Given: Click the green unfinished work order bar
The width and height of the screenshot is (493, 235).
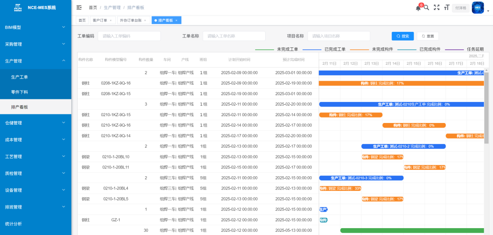Looking at the screenshot, I should pyautogui.click(x=412, y=230).
